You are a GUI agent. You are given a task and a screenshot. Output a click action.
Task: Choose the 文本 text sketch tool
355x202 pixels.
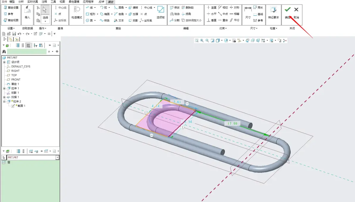point(119,20)
